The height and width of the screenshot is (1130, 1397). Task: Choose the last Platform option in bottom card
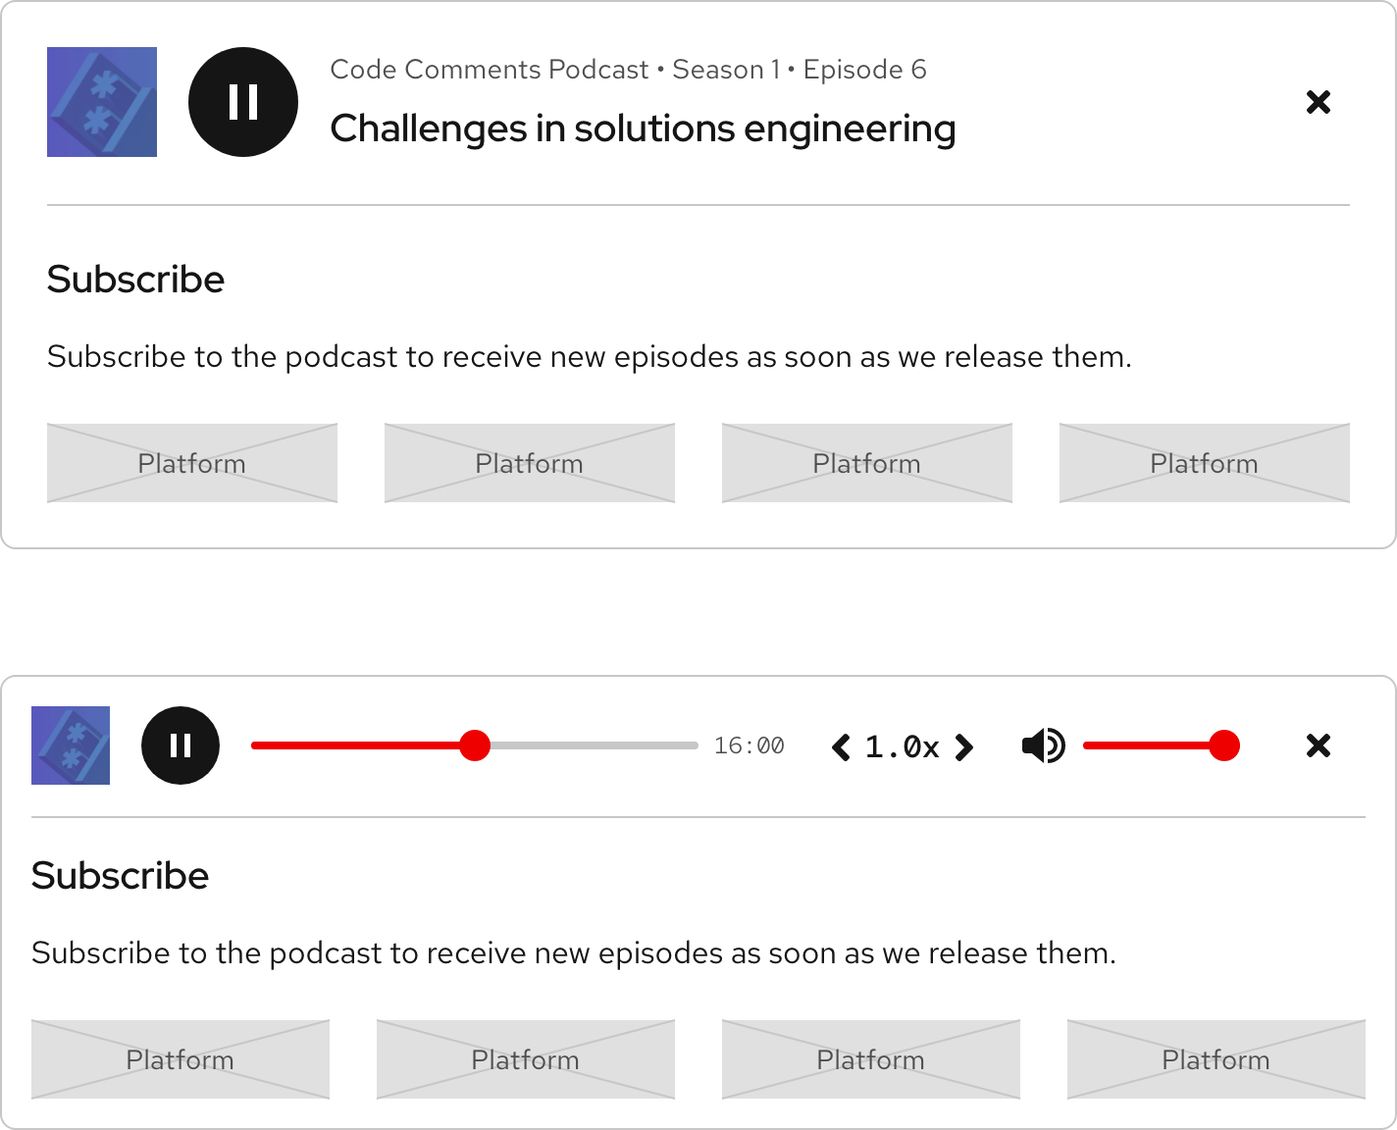[x=1216, y=1059]
